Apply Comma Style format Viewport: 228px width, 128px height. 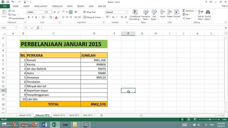point(117,17)
